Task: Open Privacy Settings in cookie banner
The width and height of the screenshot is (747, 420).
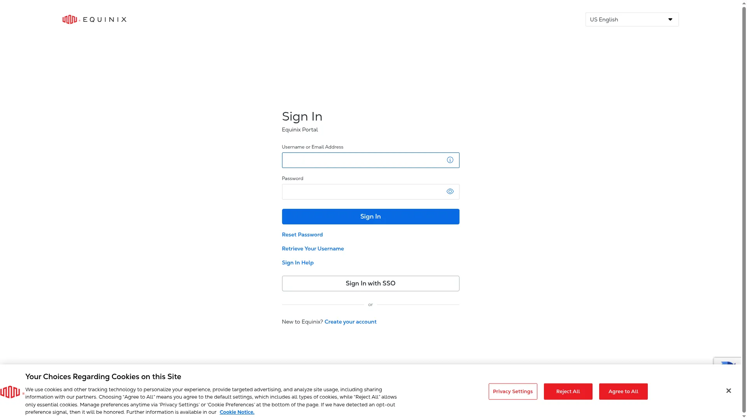Action: pyautogui.click(x=513, y=391)
